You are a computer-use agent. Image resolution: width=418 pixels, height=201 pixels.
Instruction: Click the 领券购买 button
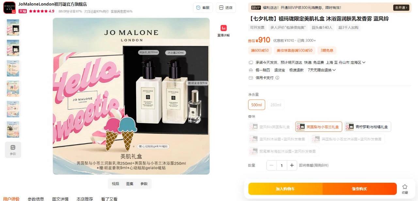(x=360, y=189)
